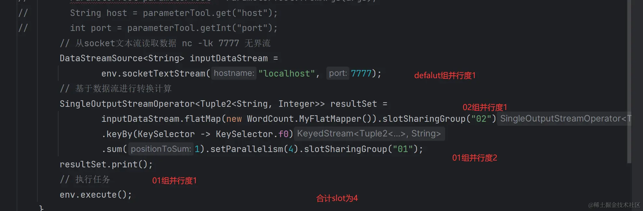Click the comment '执行任务'

(x=85, y=179)
